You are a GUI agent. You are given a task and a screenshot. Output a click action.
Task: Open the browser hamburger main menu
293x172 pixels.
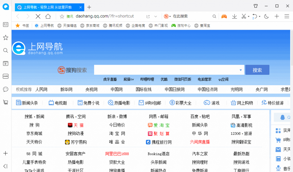(286, 16)
